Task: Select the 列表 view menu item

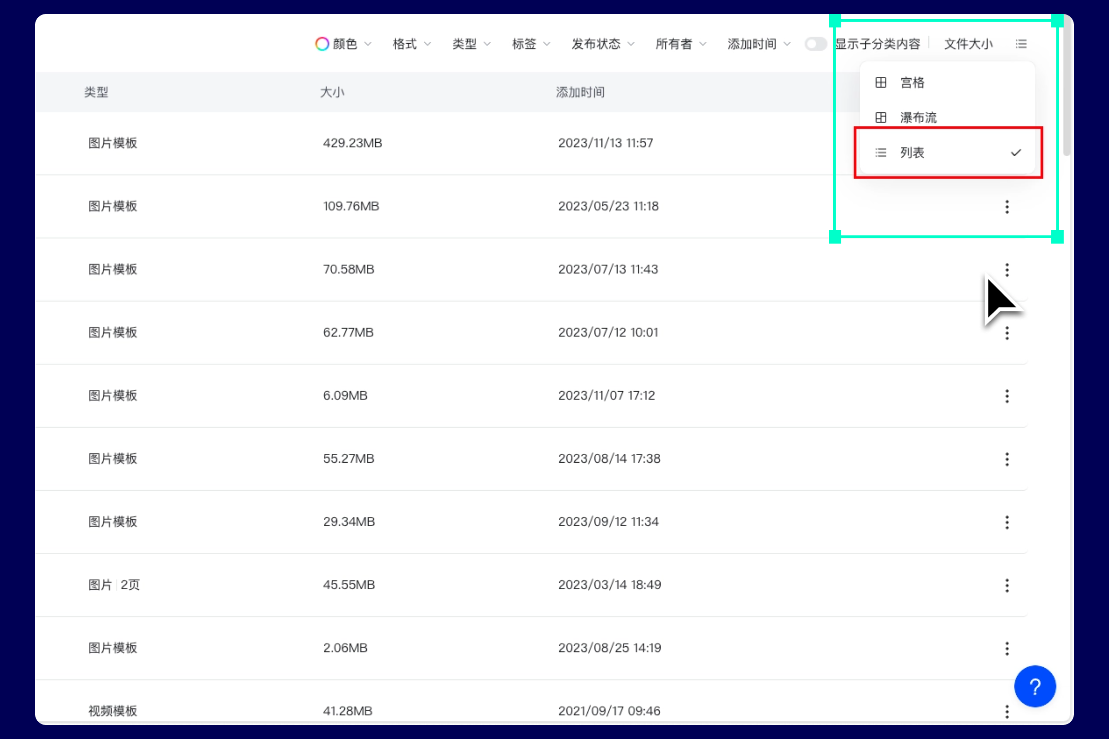Action: point(947,153)
